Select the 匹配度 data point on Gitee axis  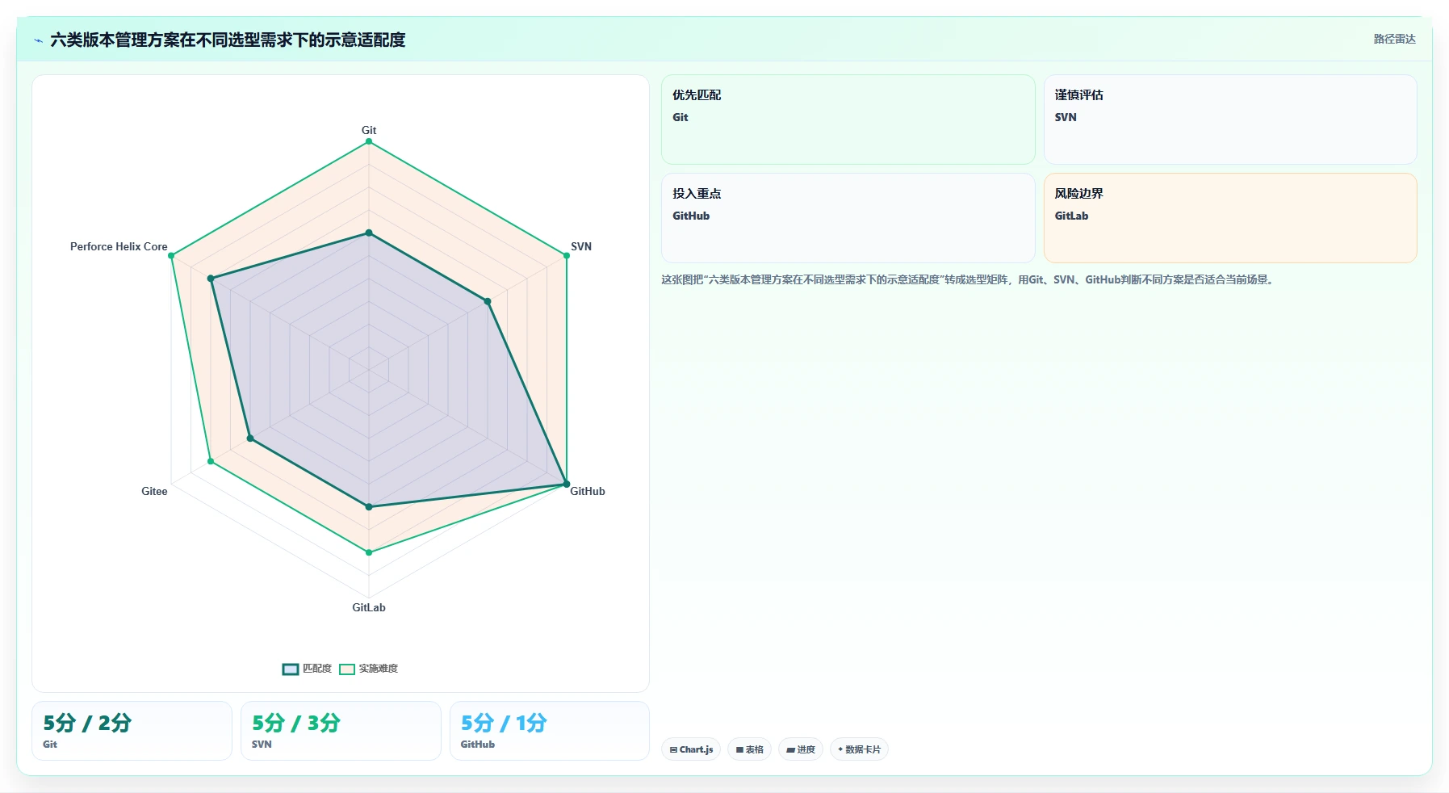[250, 438]
